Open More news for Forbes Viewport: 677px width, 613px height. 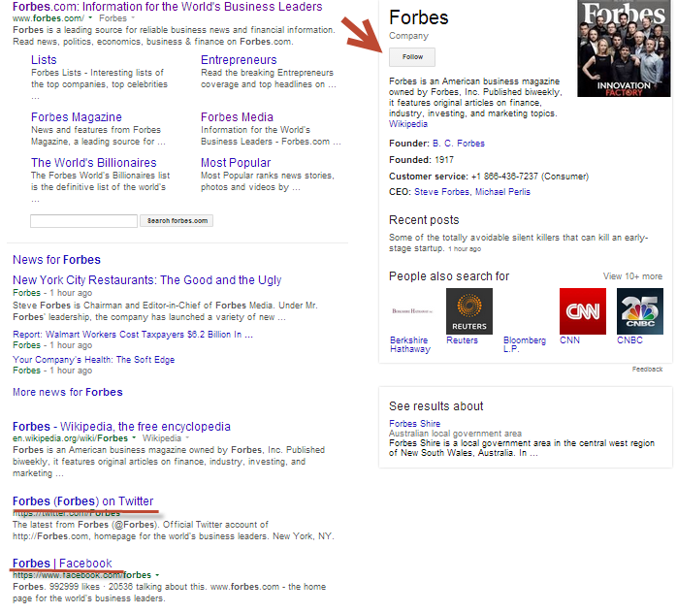click(68, 392)
